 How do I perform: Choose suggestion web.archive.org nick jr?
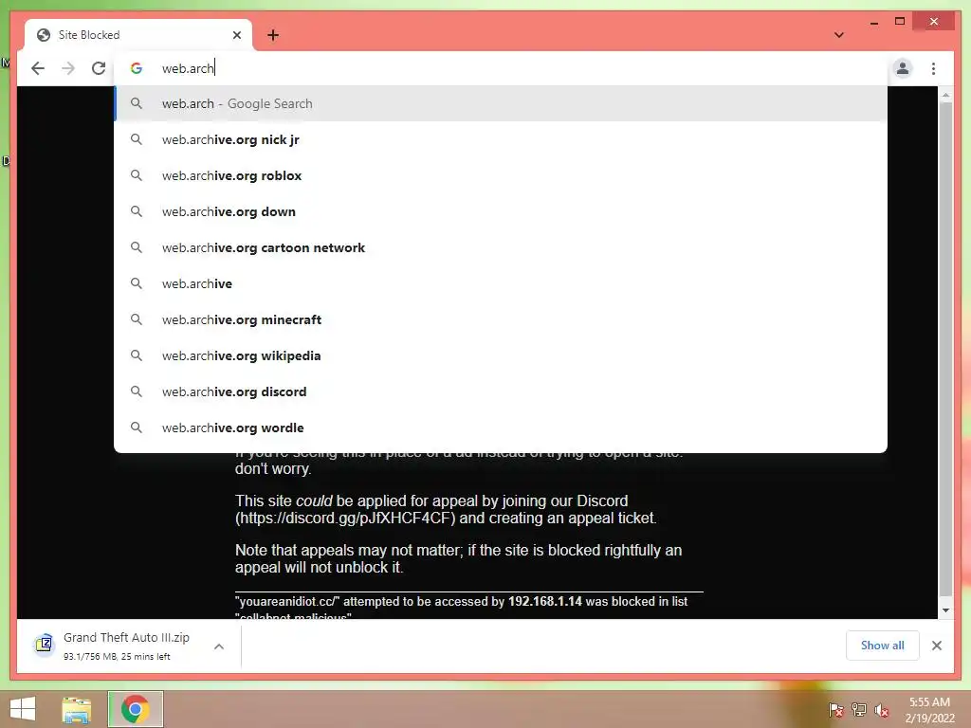501,139
